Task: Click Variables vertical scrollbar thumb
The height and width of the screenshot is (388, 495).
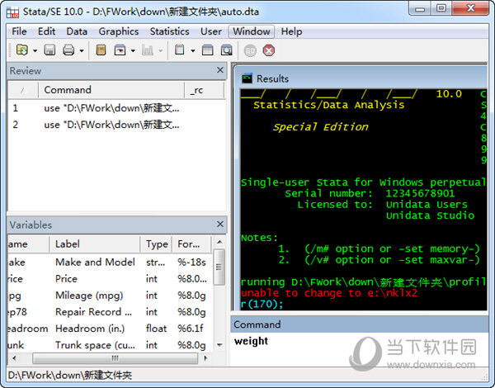Action: click(219, 267)
